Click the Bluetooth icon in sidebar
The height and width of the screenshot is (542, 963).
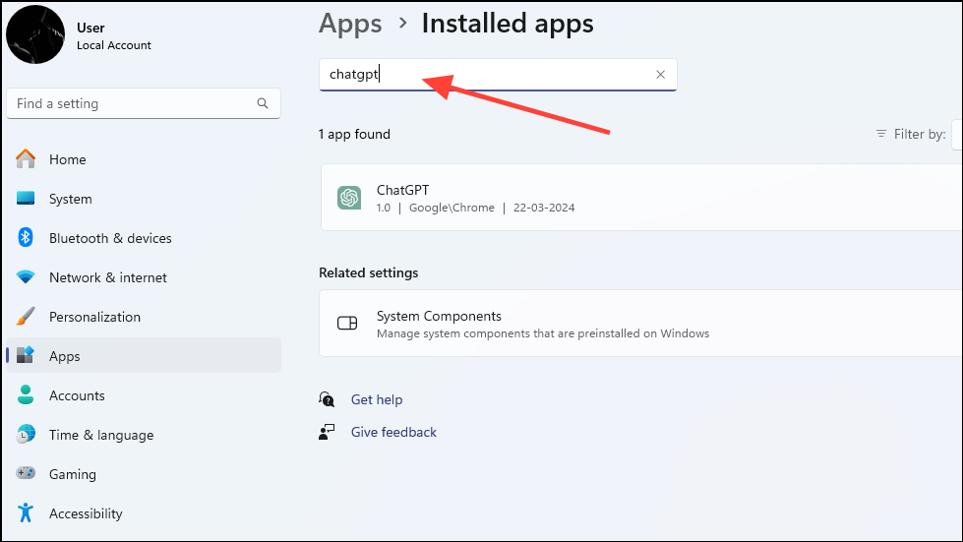click(26, 237)
